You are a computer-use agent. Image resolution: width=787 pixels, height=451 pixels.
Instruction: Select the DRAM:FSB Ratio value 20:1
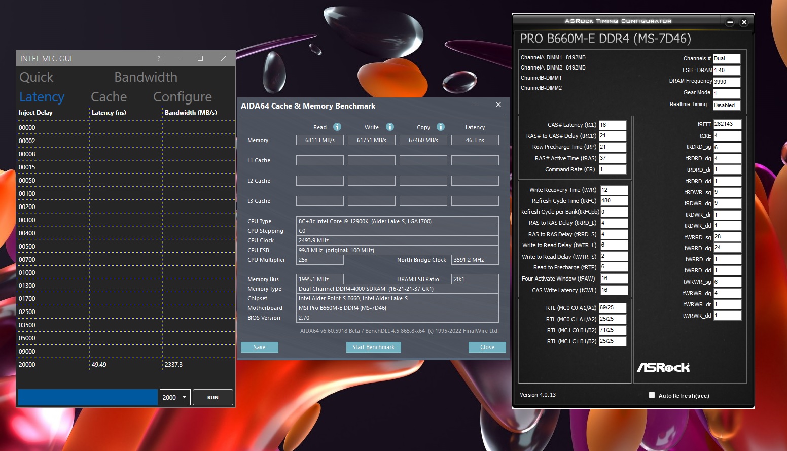[x=475, y=279]
